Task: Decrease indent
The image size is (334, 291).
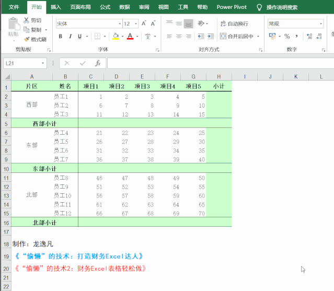Action: pyautogui.click(x=201, y=37)
